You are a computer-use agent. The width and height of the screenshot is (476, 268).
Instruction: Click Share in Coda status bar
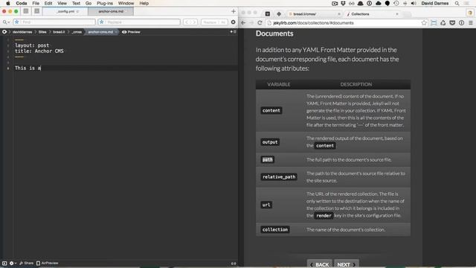27,263
